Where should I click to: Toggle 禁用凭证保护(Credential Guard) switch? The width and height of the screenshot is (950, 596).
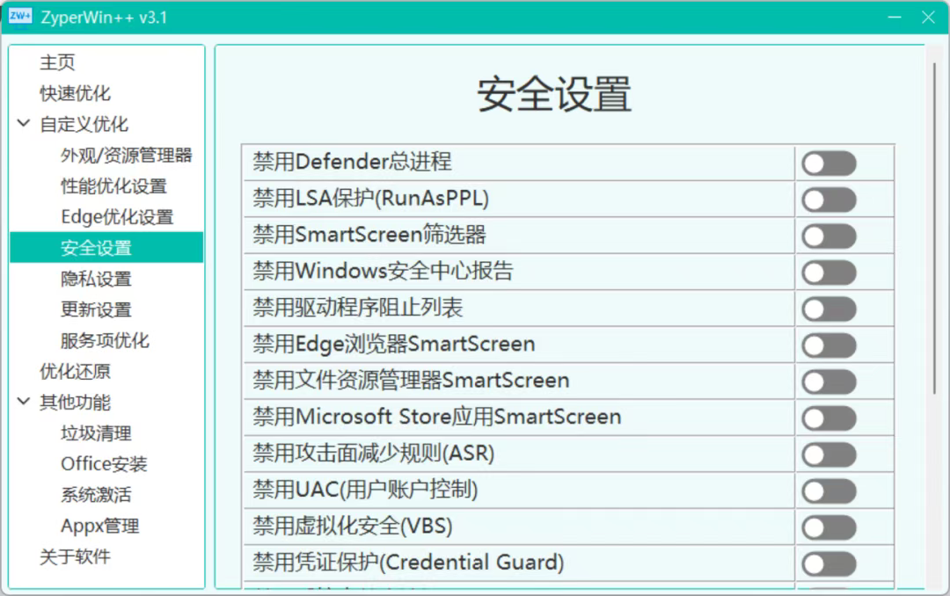click(828, 563)
